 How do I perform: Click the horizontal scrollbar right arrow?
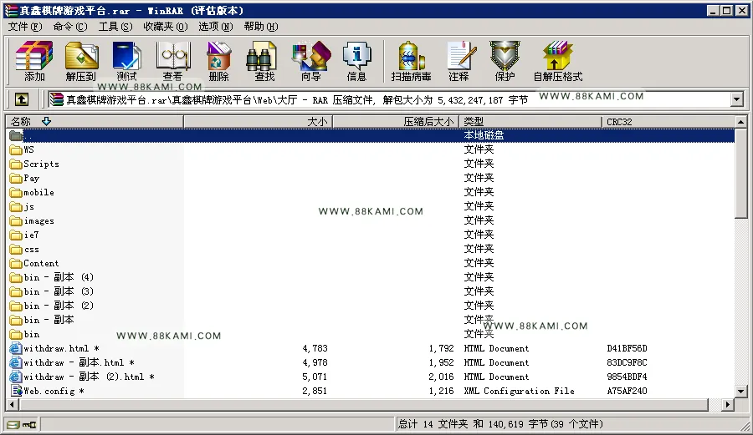tap(728, 405)
